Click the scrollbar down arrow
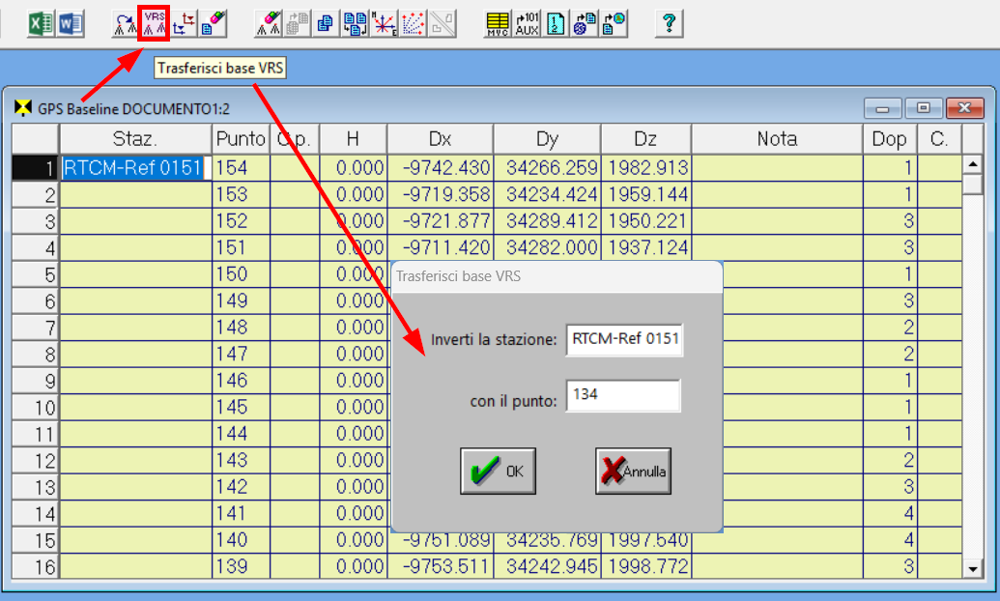 click(973, 569)
